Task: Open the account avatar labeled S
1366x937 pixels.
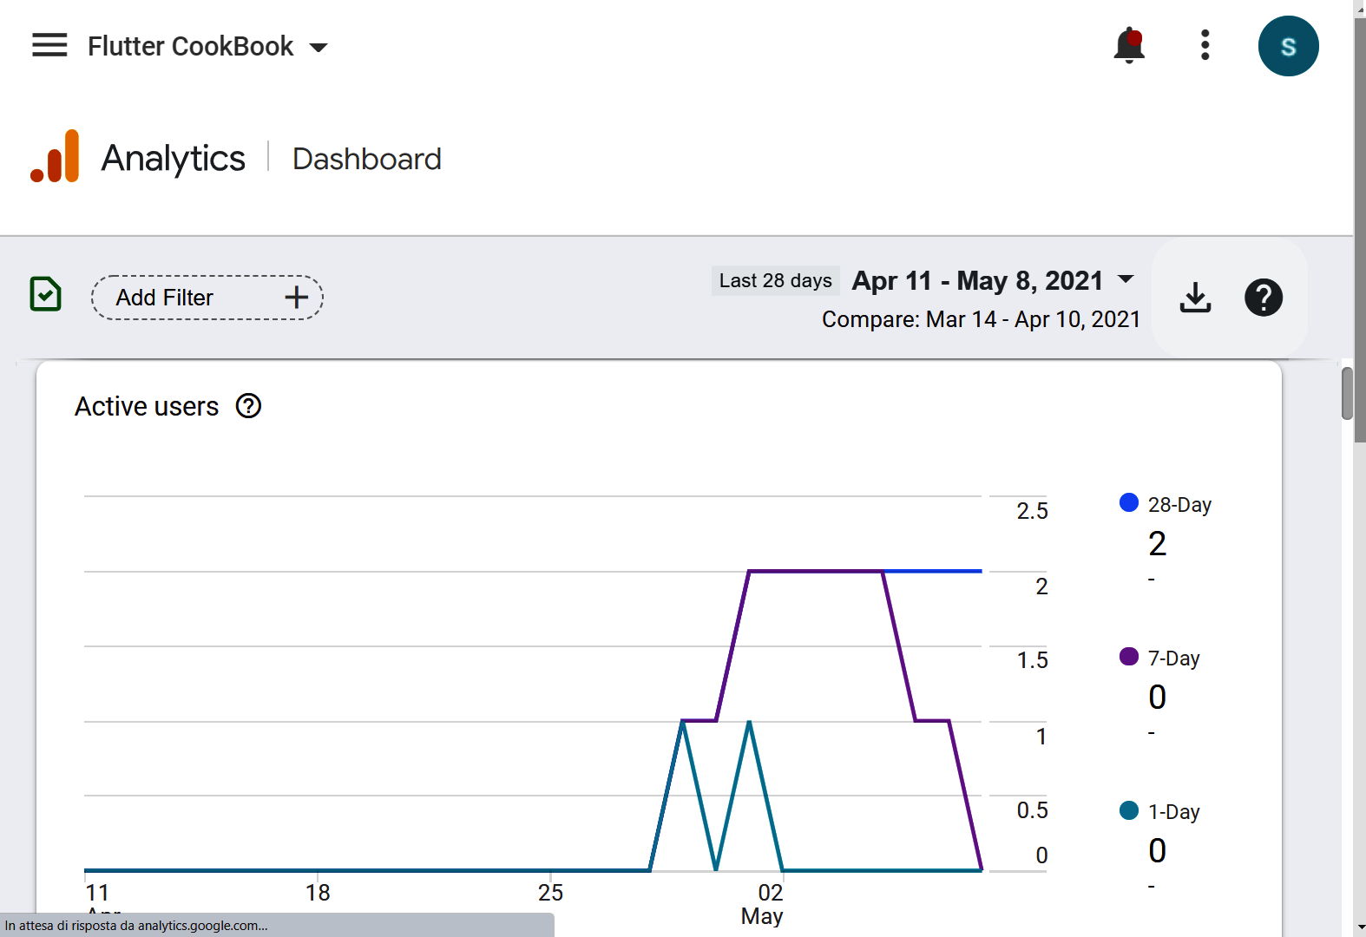Action: 1288,46
